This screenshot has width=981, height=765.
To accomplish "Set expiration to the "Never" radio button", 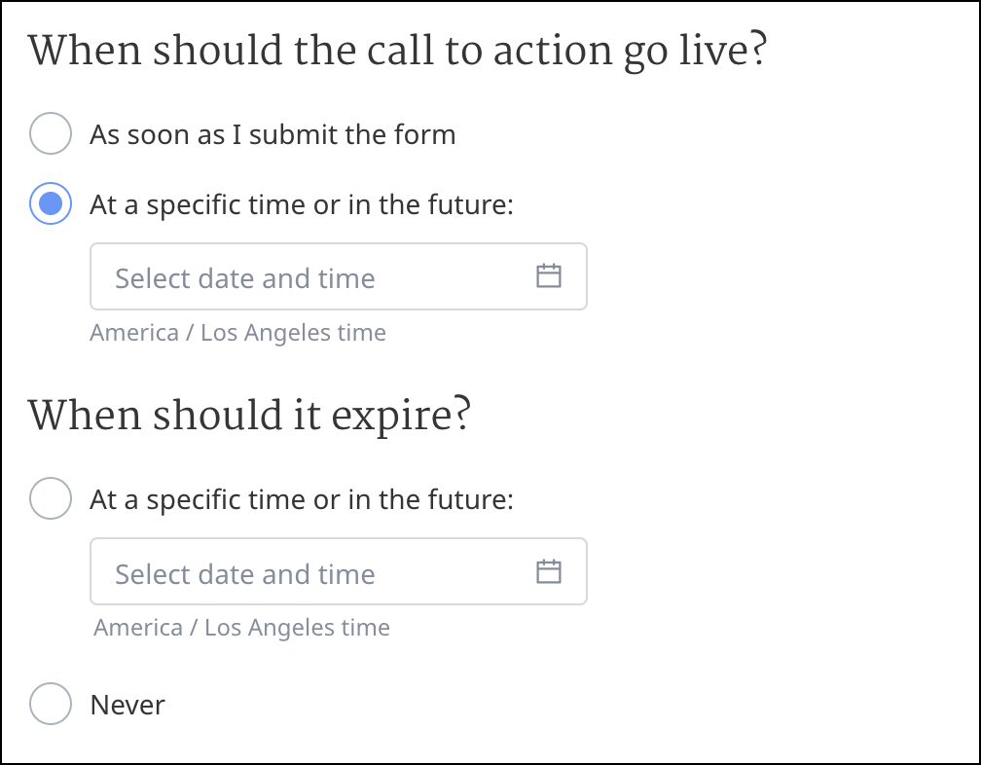I will [51, 704].
